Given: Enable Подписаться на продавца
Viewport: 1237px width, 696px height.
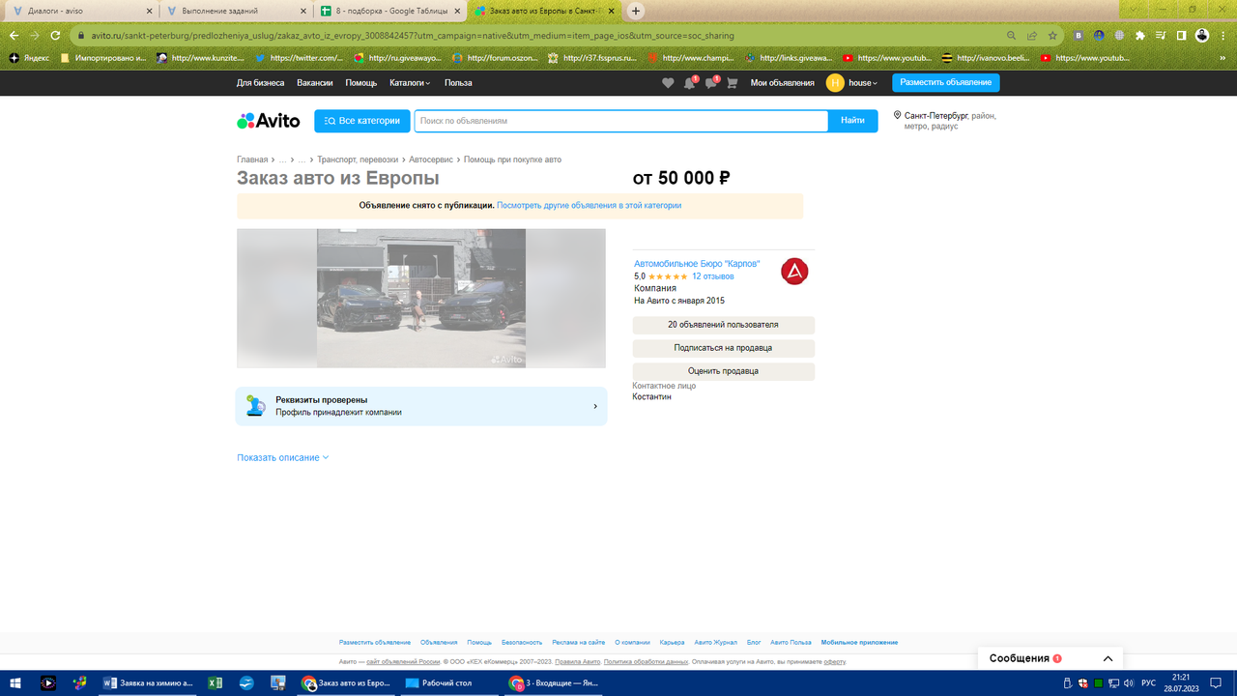Looking at the screenshot, I should point(723,348).
